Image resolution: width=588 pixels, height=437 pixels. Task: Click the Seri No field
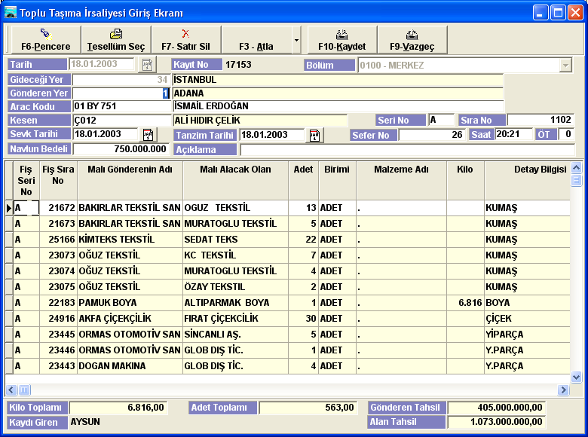(441, 120)
